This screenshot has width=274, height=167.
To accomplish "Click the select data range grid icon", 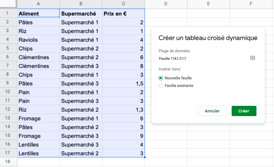I will click(x=252, y=58).
